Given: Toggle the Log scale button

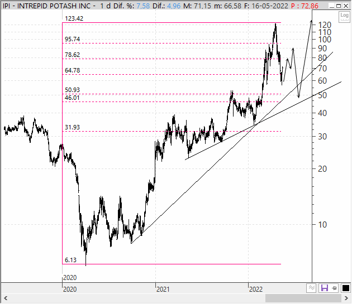Looking at the screenshot, I should [x=344, y=17].
